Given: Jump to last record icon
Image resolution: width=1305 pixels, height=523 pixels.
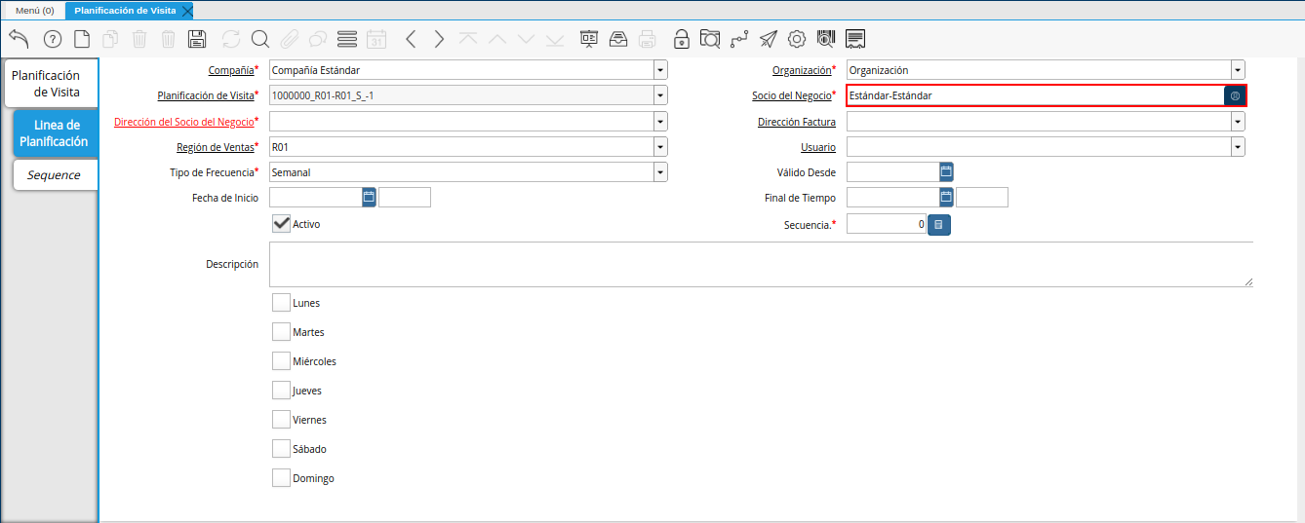Looking at the screenshot, I should pos(556,39).
